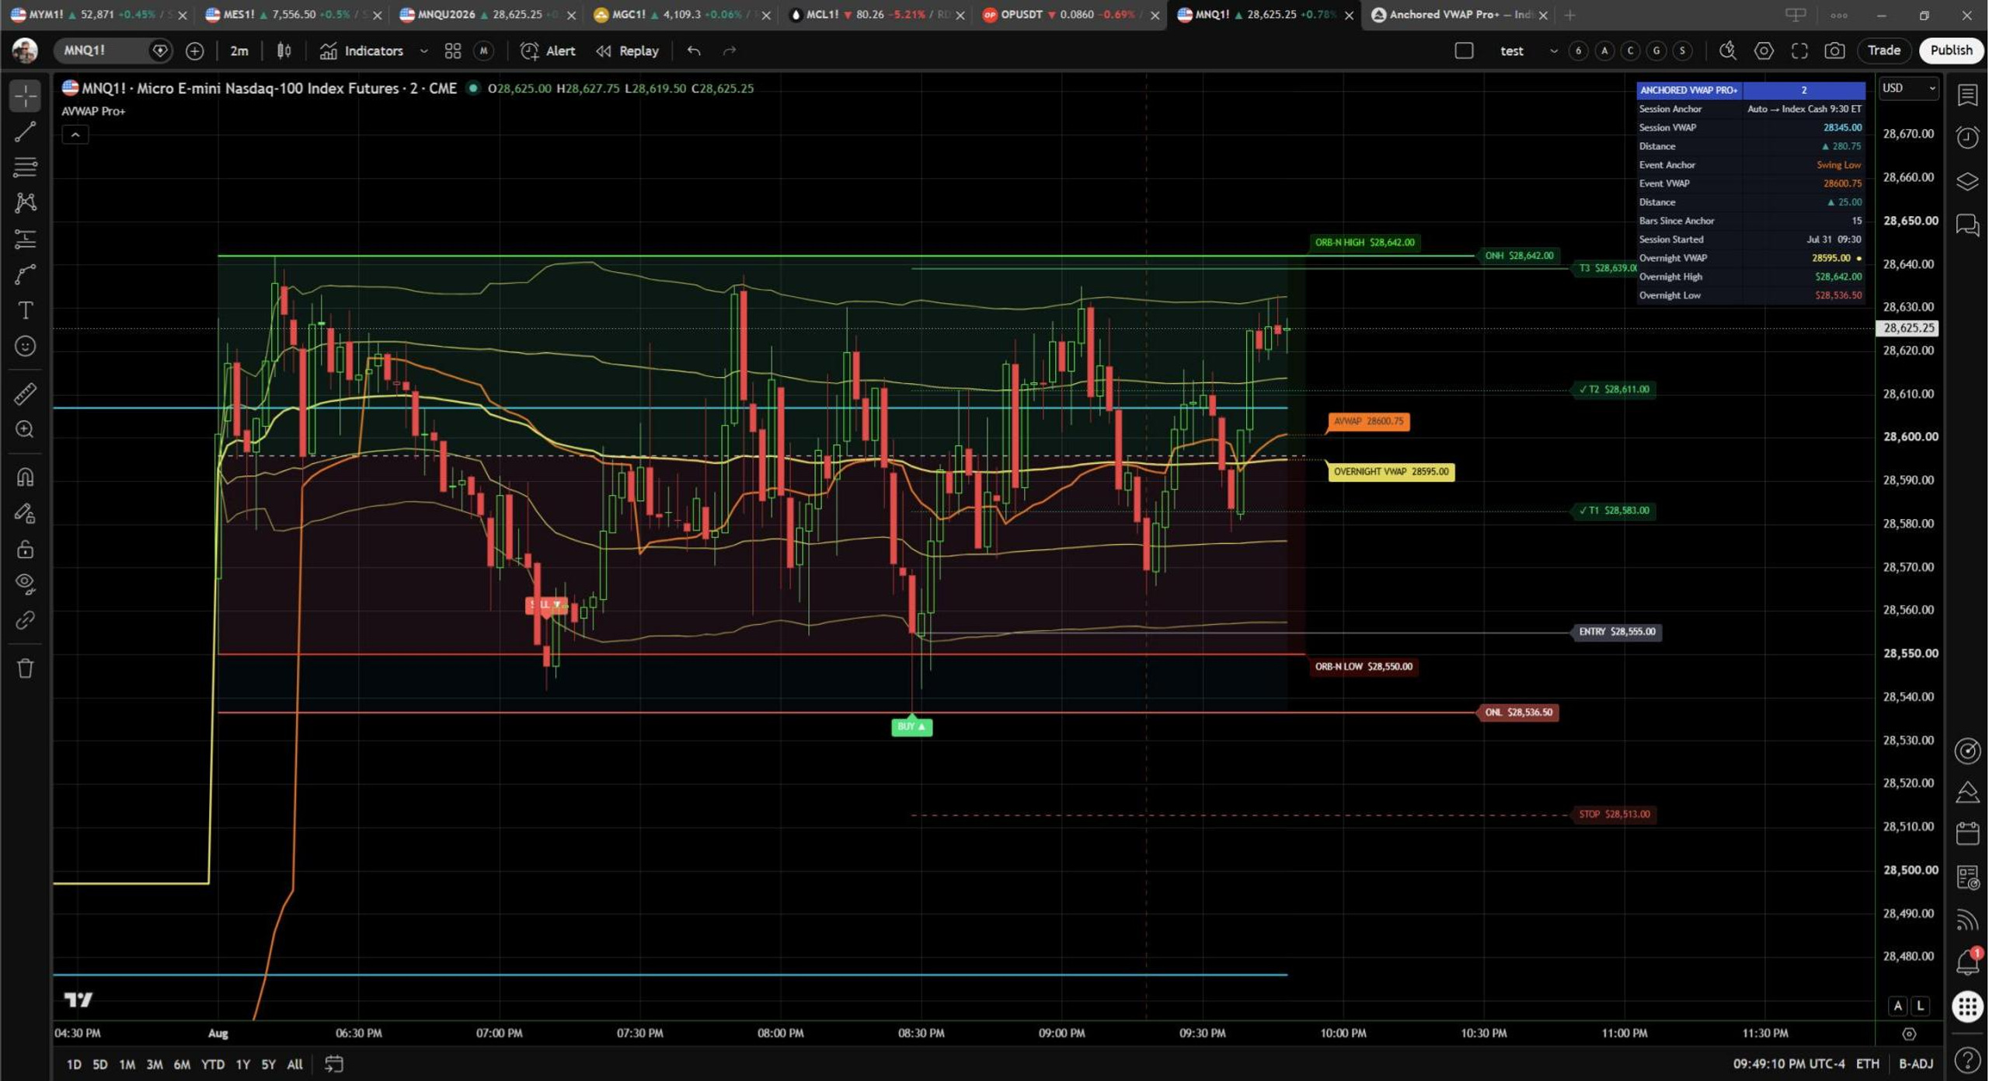Image resolution: width=1989 pixels, height=1081 pixels.
Task: Set the YTD date range
Action: [213, 1064]
